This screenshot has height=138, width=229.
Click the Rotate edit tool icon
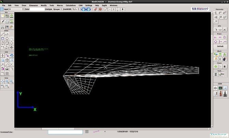point(12,55)
